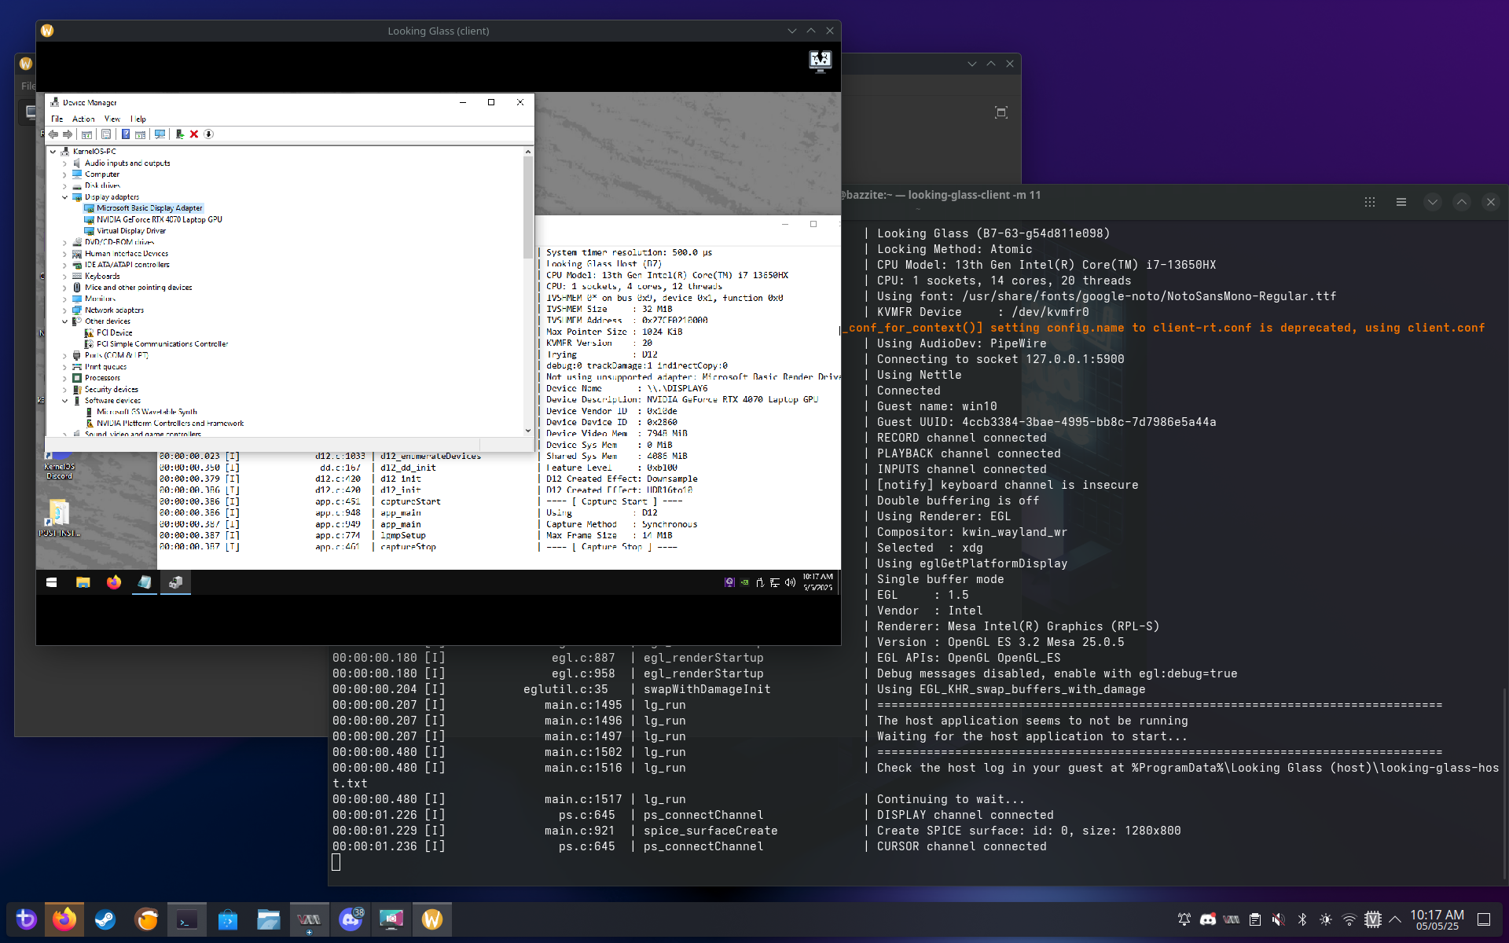Collapse the Display adapters tree node
The height and width of the screenshot is (943, 1509).
point(65,197)
